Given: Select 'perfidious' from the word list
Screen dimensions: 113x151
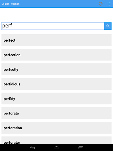Looking at the screenshot, I should click(56, 84).
